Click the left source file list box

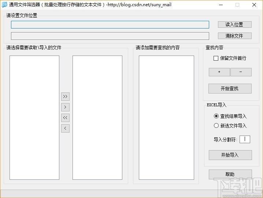coord(34,118)
